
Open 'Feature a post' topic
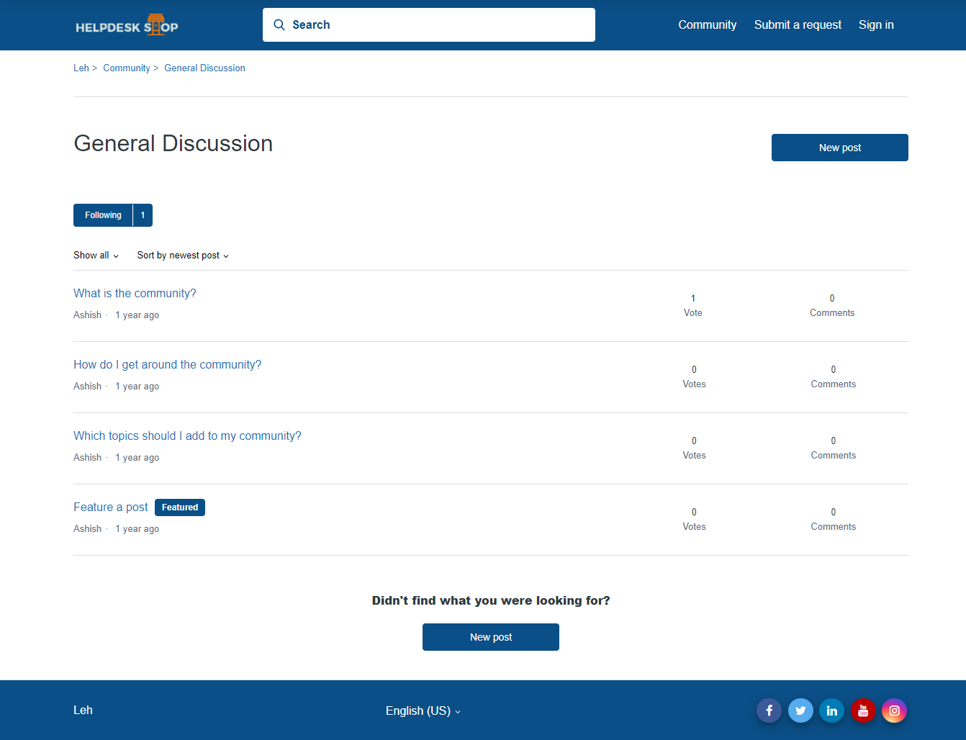click(x=111, y=507)
